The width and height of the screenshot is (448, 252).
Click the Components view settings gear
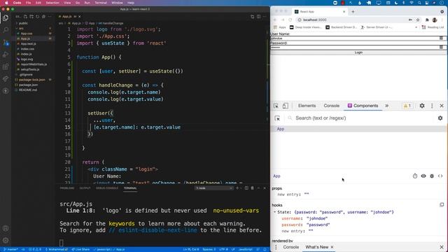440,118
